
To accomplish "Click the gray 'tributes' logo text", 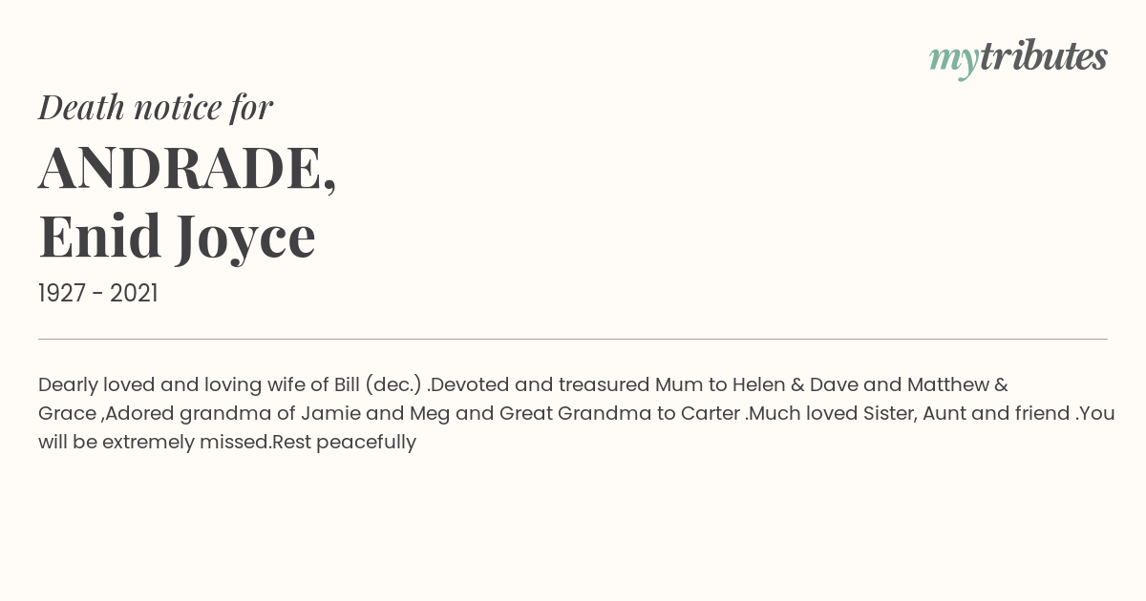I will [x=1044, y=57].
